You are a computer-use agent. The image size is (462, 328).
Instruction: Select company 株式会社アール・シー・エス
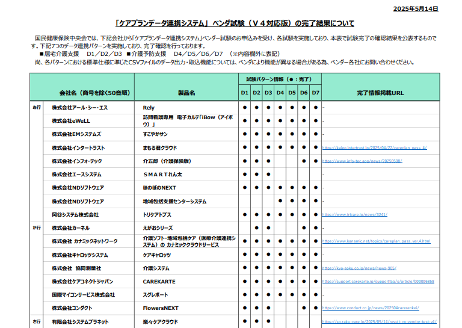(79, 108)
